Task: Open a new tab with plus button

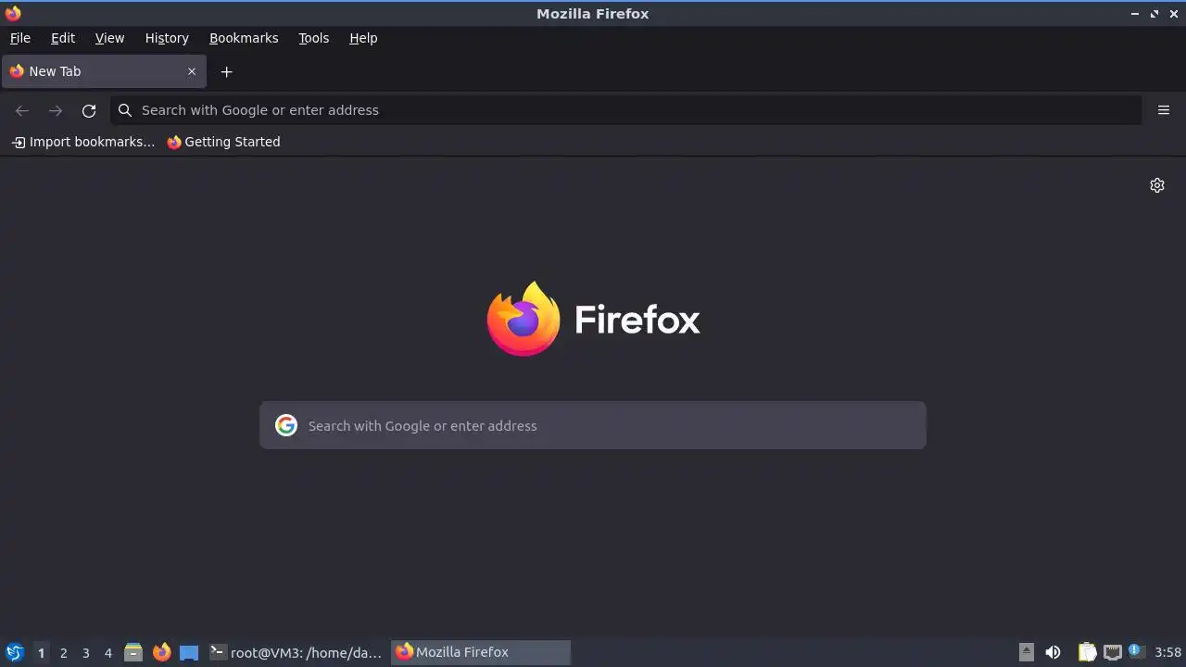Action: tap(226, 71)
